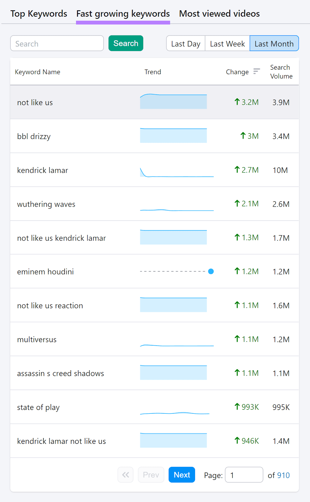
Task: Select the Last Day time filter
Action: tap(186, 44)
